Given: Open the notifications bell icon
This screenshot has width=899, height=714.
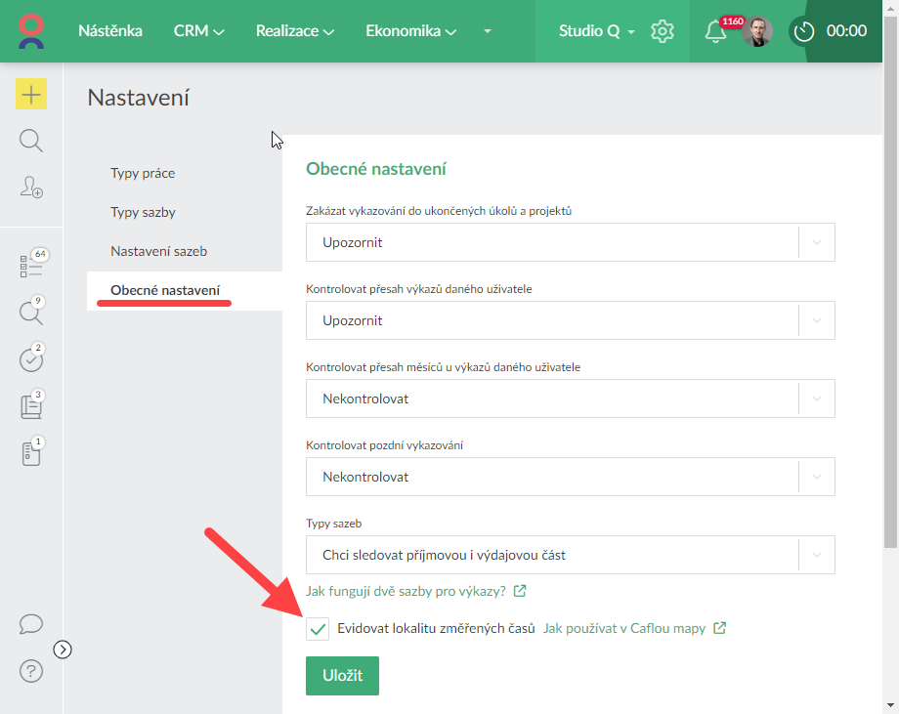Looking at the screenshot, I should click(x=715, y=31).
